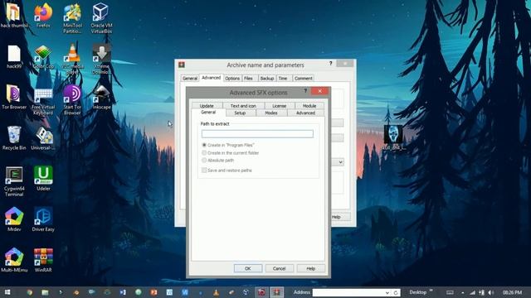
Task: Select the skull image file on desktop
Action: [393, 137]
